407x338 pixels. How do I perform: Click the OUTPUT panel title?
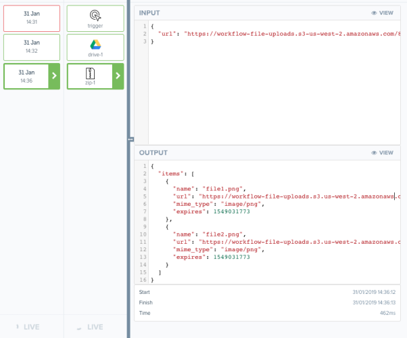pyautogui.click(x=153, y=153)
